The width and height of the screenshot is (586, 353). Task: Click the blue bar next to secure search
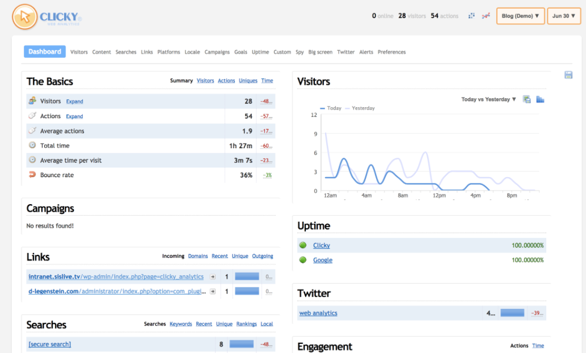point(242,344)
